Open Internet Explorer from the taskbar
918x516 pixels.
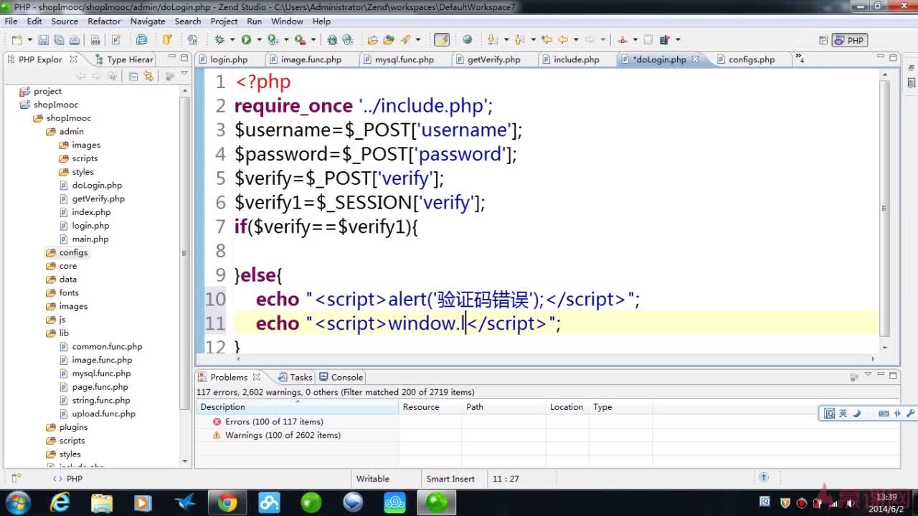[60, 502]
